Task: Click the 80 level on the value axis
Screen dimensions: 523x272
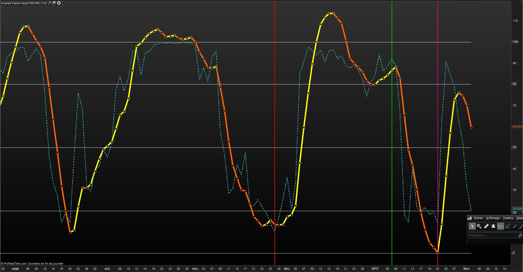Action: coord(515,84)
